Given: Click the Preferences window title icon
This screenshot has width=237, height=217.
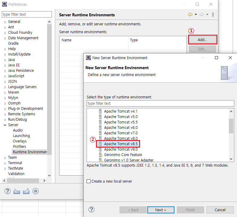Looking at the screenshot, I should pos(5,4).
